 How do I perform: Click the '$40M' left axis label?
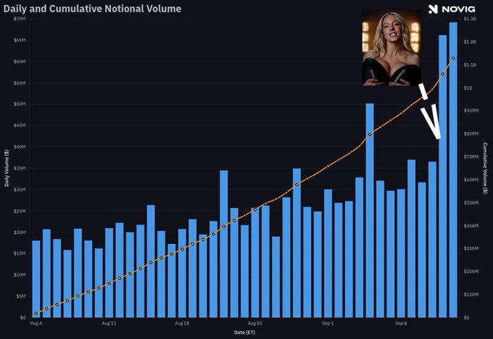tap(20, 147)
